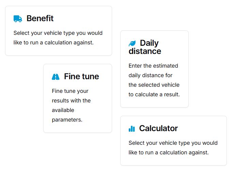The height and width of the screenshot is (182, 235).
Task: Open the Daily distance heading
Action: (145, 47)
